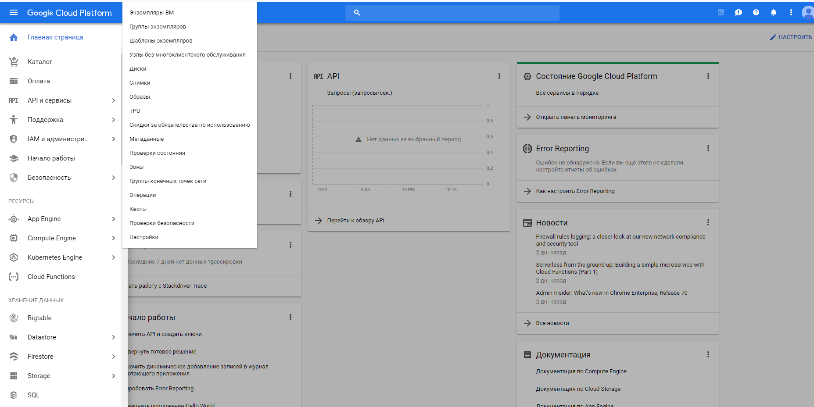Screen dimensions: 814x407
Task: Click the Оплата billing card icon
Action: 14,81
